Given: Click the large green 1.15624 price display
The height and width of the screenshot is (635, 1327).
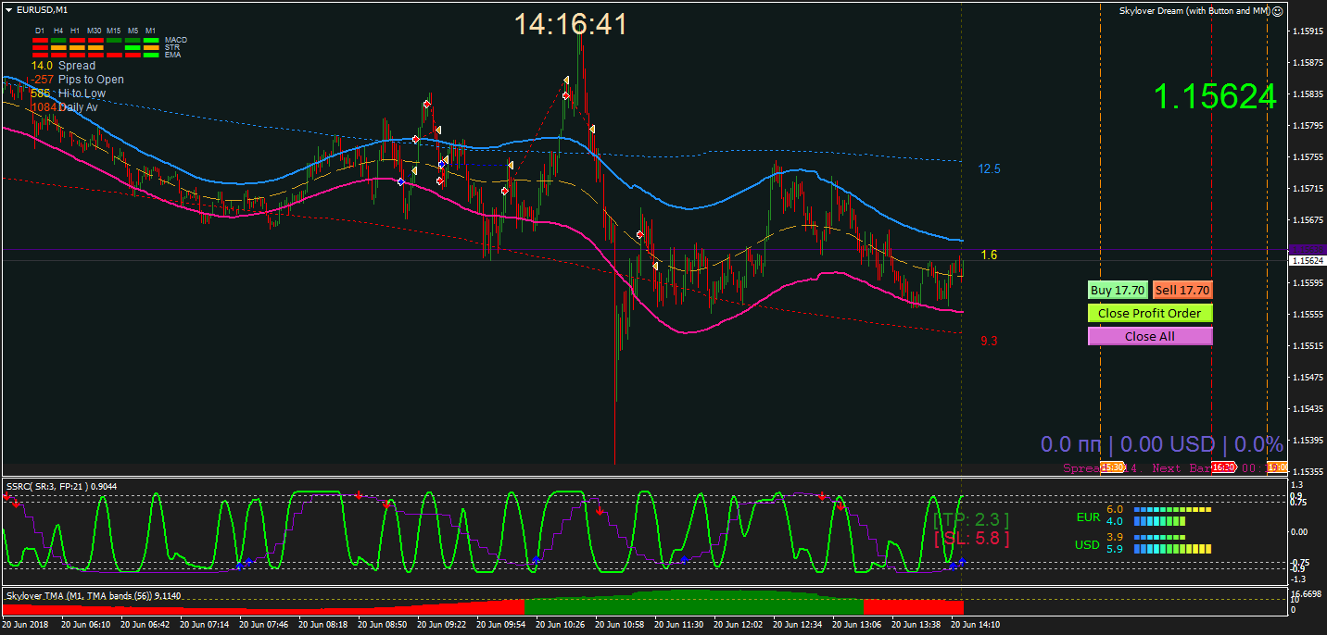Looking at the screenshot, I should 1215,96.
